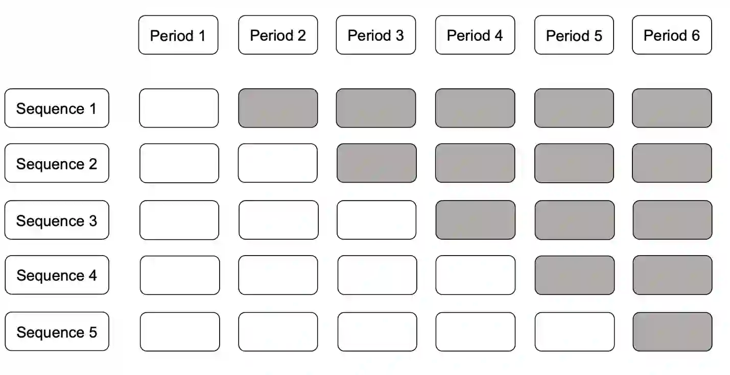Click gray cell at Sequence 5, Period 6
The width and height of the screenshot is (730, 375).
672,332
